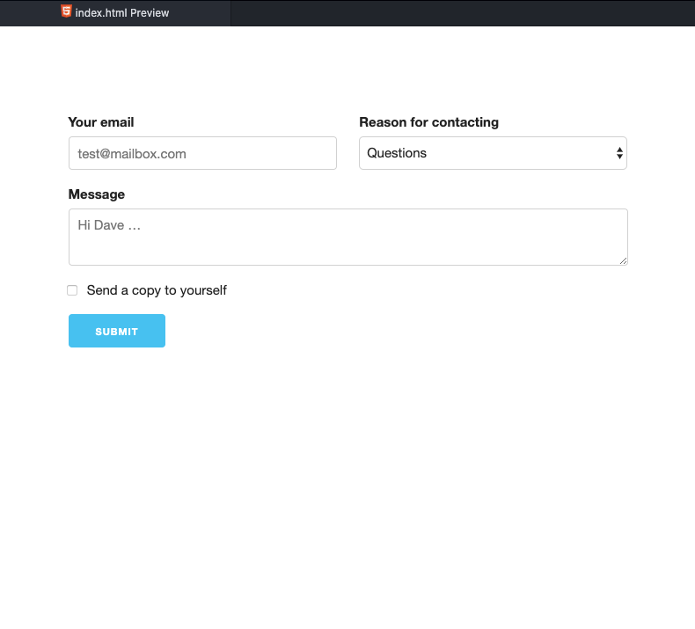The height and width of the screenshot is (629, 695).
Task: Click the up-down arrows on the Questions select
Action: pos(619,153)
